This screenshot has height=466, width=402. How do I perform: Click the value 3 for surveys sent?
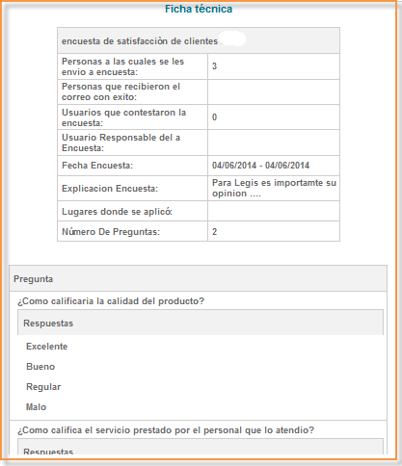coord(214,66)
